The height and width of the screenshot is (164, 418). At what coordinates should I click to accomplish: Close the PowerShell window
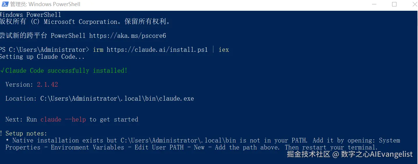(x=414, y=4)
